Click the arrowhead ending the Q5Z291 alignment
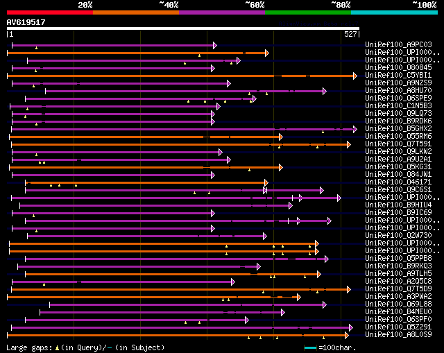The image size is (444, 353). 351,328
